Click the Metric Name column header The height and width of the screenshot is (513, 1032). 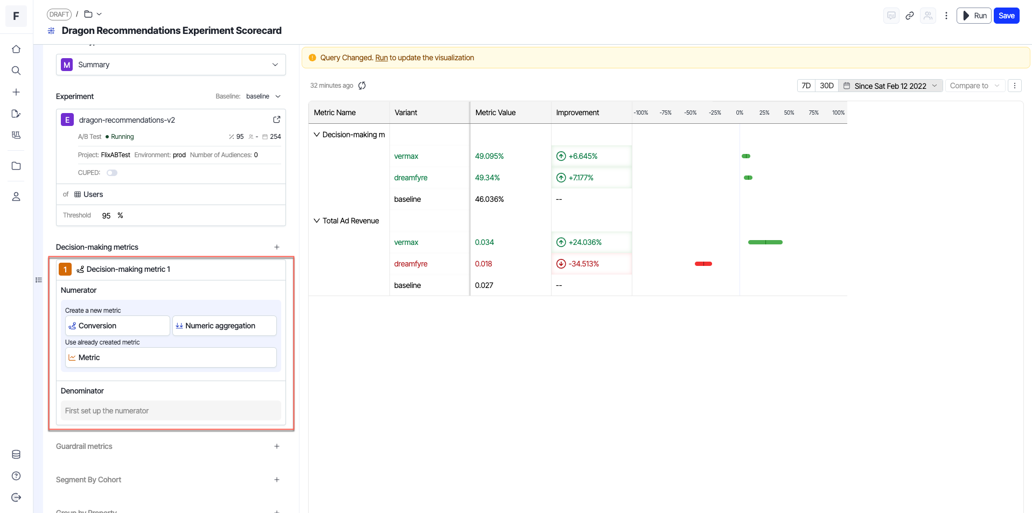tap(349, 113)
